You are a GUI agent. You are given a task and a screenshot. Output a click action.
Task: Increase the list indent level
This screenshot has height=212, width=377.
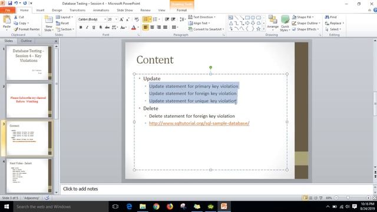point(173,19)
